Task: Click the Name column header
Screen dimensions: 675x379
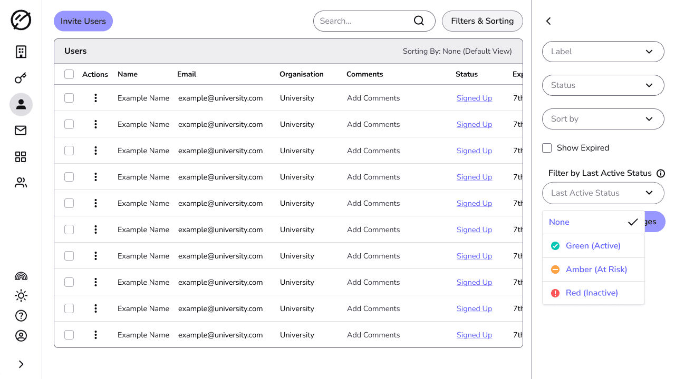Action: (128, 74)
